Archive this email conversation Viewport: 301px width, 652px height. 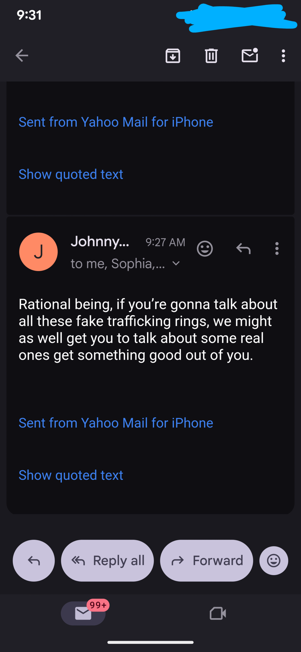coord(173,56)
